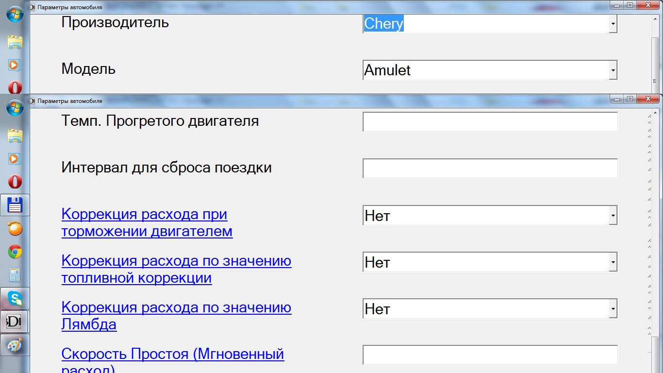Click the Темп. Прогретого двигателя label
Image resolution: width=663 pixels, height=373 pixels.
point(160,121)
